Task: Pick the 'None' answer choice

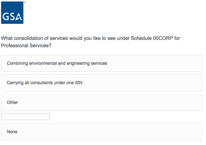Action: [102, 132]
